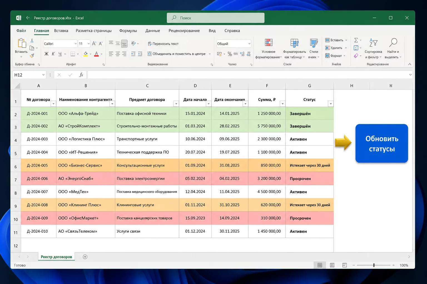Align text left in cell
Viewport: 427px width, 284px height.
[x=111, y=54]
